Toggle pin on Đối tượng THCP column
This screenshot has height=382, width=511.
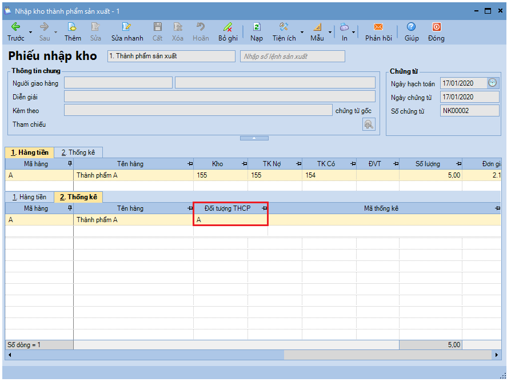pos(264,208)
